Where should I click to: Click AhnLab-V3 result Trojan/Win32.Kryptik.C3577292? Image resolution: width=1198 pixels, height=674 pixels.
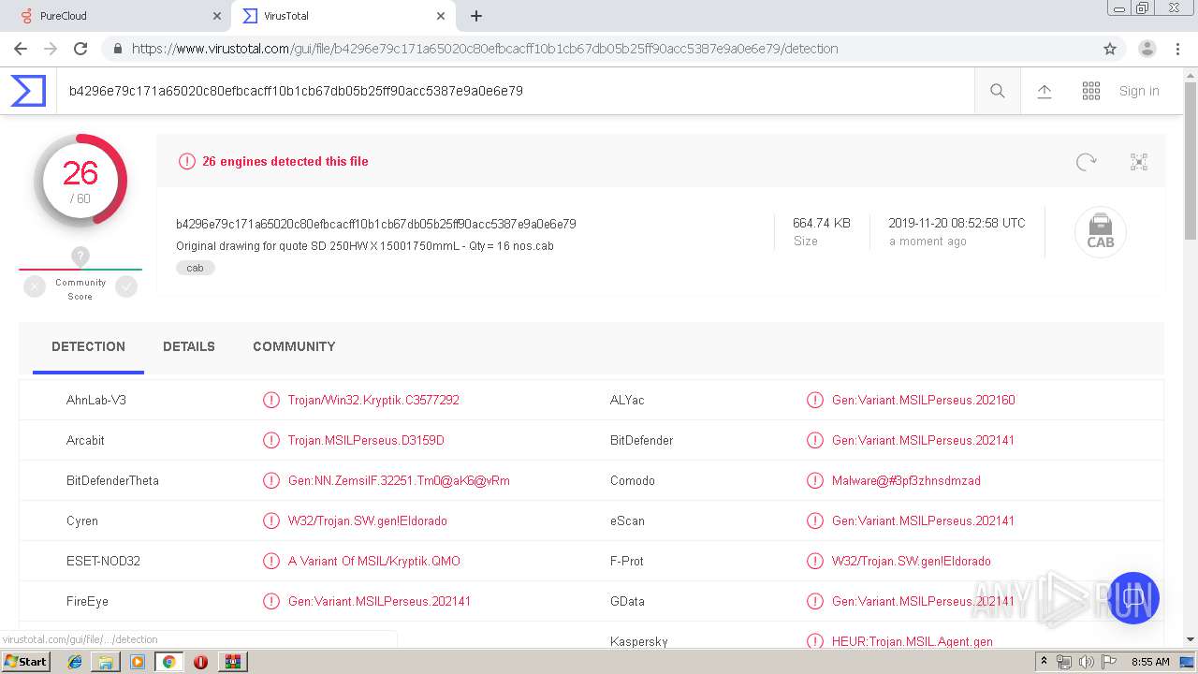373,400
